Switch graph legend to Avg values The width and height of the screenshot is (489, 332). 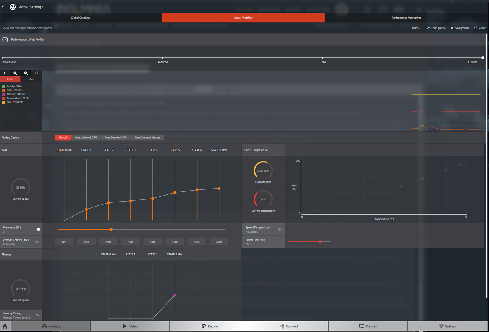pos(31,79)
